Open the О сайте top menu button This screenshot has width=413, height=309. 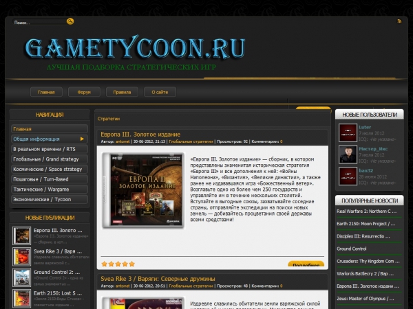(x=160, y=92)
